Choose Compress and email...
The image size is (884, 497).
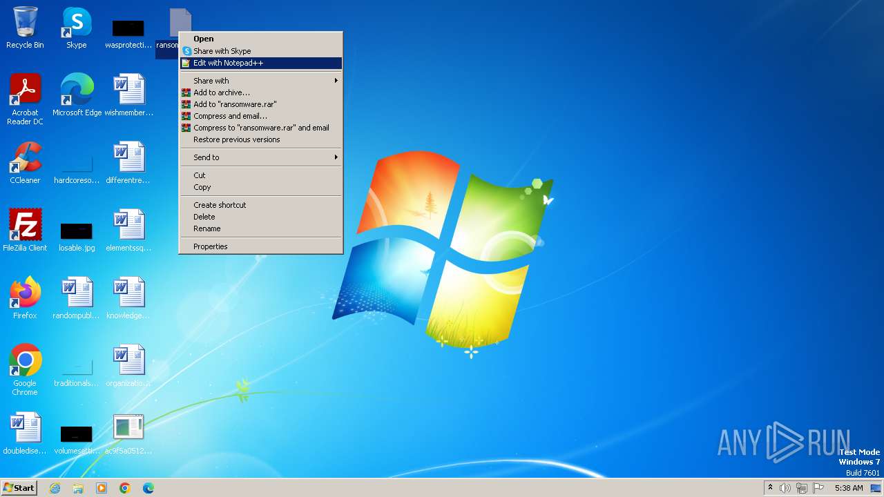pyautogui.click(x=261, y=116)
